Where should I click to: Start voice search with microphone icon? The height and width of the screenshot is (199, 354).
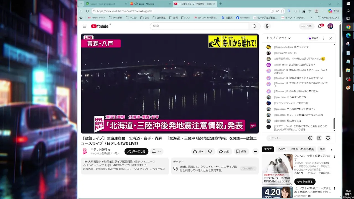pos(267,26)
